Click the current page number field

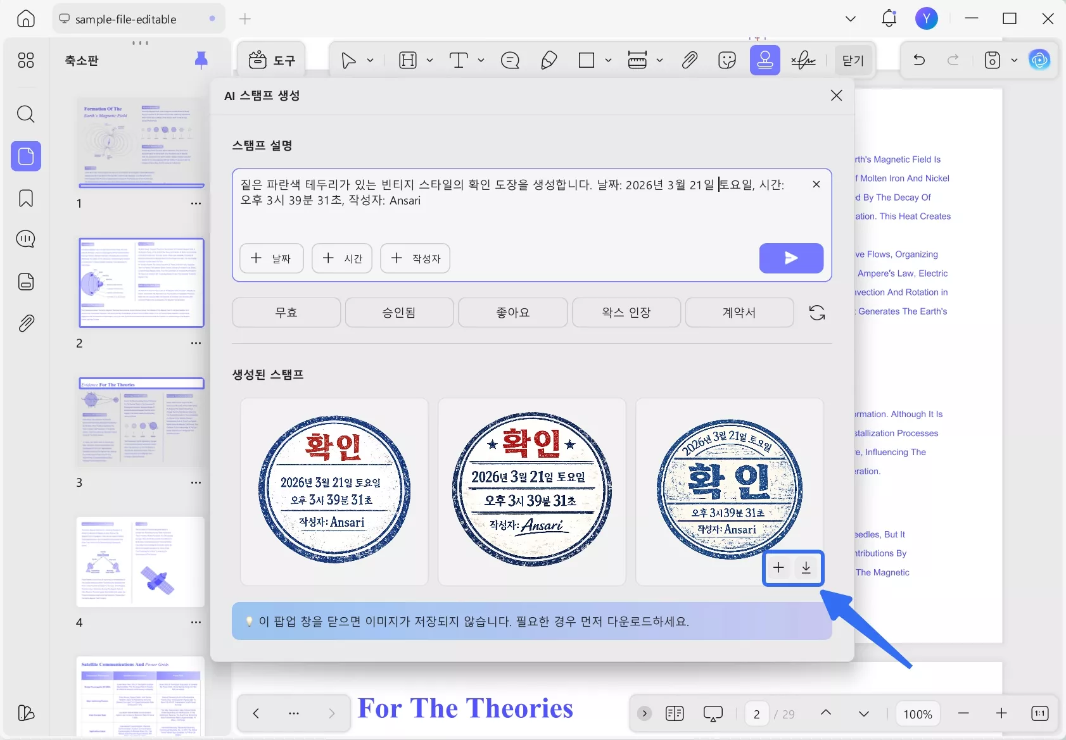tap(756, 714)
